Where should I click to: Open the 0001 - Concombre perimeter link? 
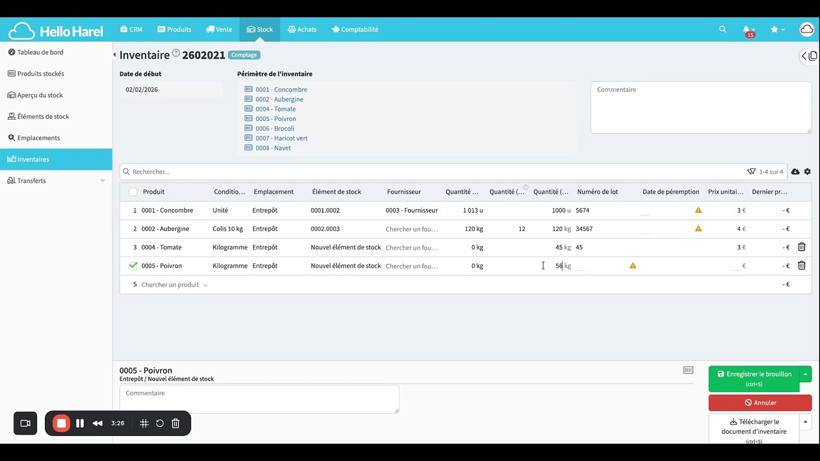[281, 90]
